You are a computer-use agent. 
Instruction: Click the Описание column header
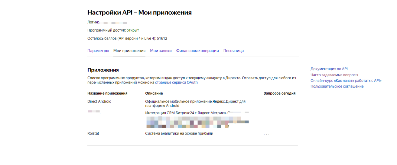click(x=154, y=94)
